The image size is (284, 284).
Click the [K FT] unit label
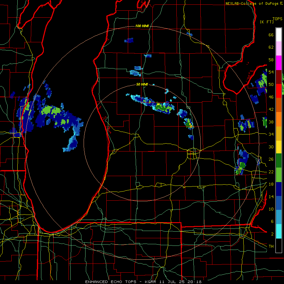point(267,22)
